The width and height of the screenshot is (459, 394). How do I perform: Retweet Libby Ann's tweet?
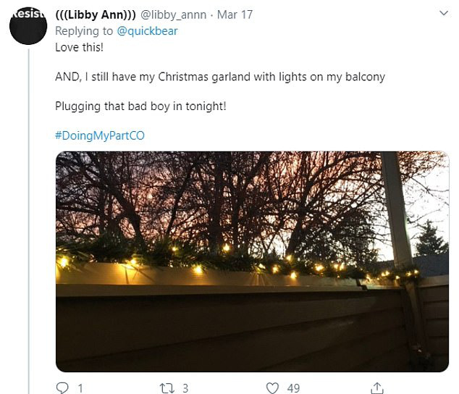click(166, 388)
